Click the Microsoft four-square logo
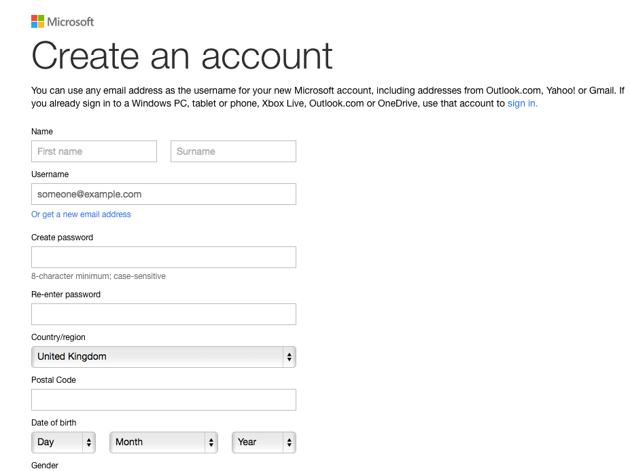Image resolution: width=630 pixels, height=471 pixels. click(37, 22)
